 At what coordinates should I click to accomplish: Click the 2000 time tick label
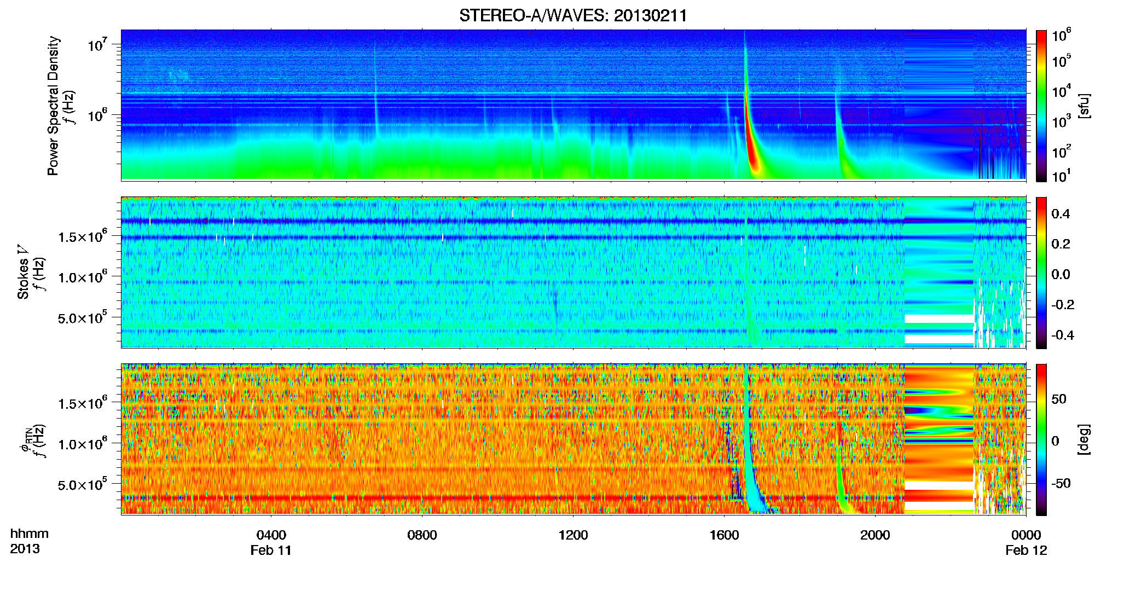pyautogui.click(x=875, y=535)
